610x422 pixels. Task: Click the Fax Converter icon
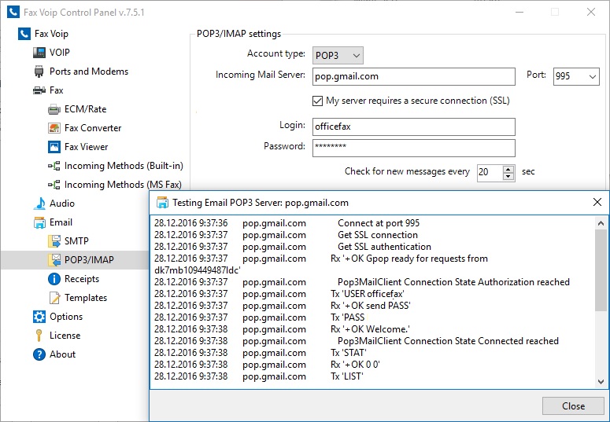(x=54, y=128)
